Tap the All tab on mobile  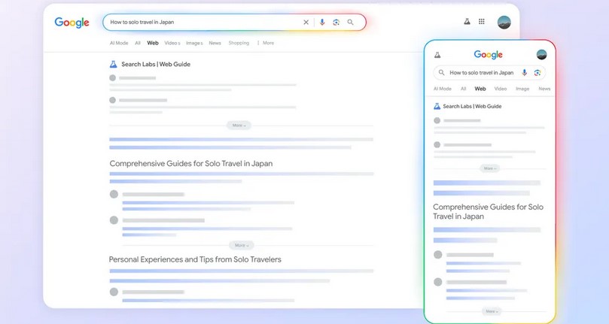coord(464,89)
